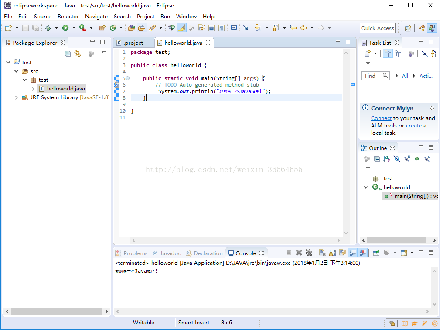The image size is (440, 330).
Task: Toggle Show Console on standard error change
Action: (x=363, y=253)
